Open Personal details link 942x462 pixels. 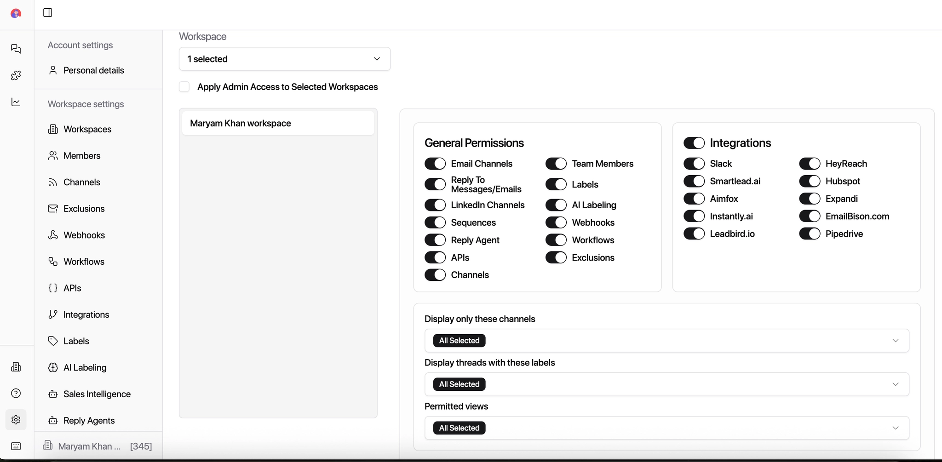93,70
